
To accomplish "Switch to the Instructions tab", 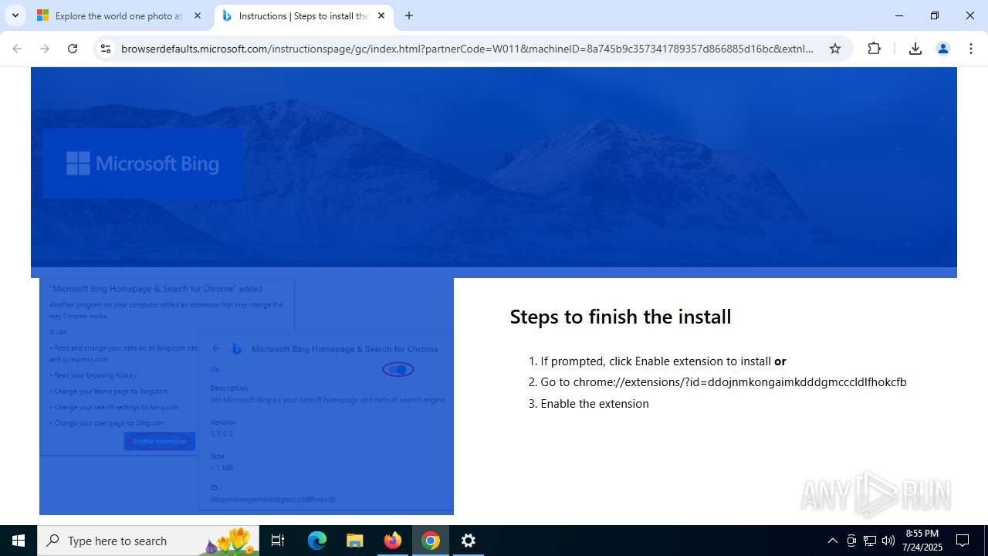I will (303, 15).
